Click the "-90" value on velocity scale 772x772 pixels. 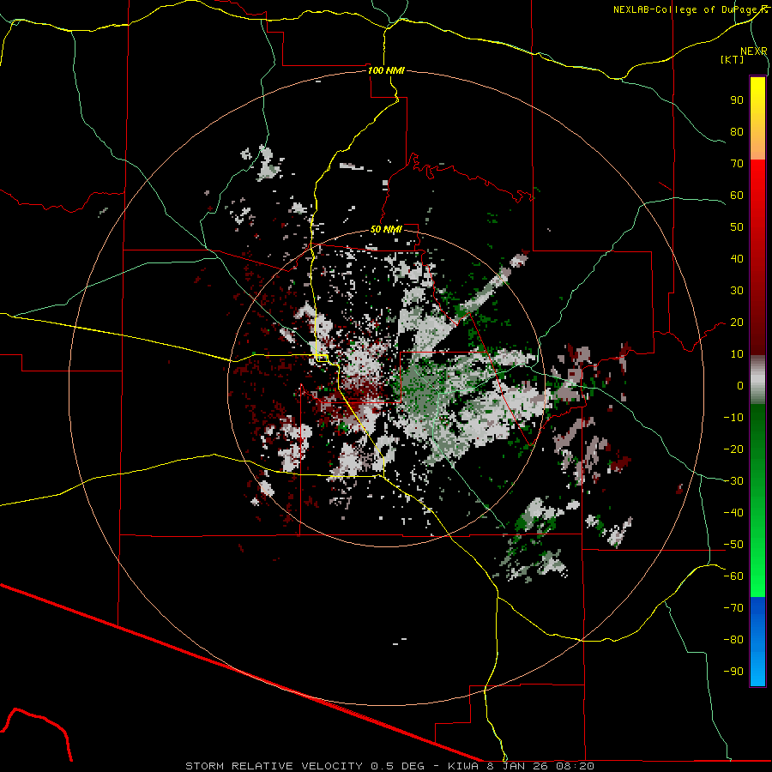tap(733, 672)
